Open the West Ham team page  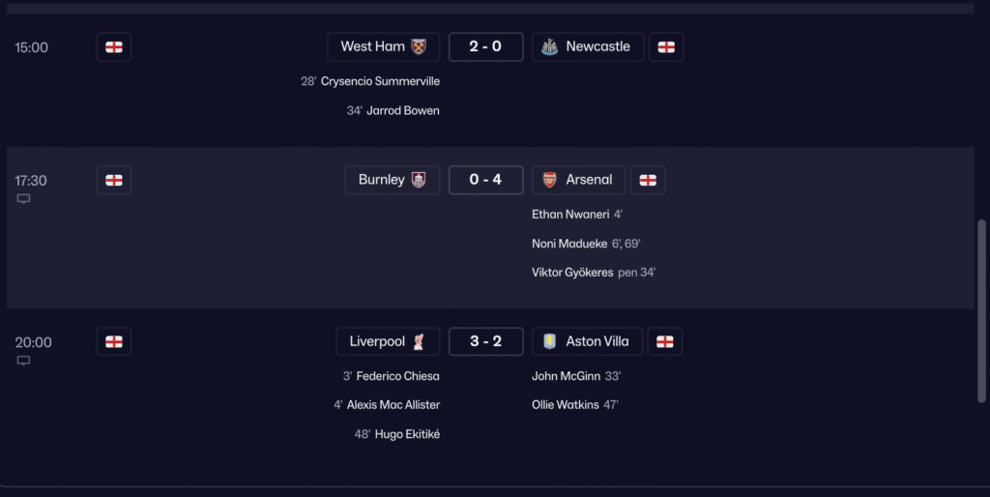tap(384, 46)
